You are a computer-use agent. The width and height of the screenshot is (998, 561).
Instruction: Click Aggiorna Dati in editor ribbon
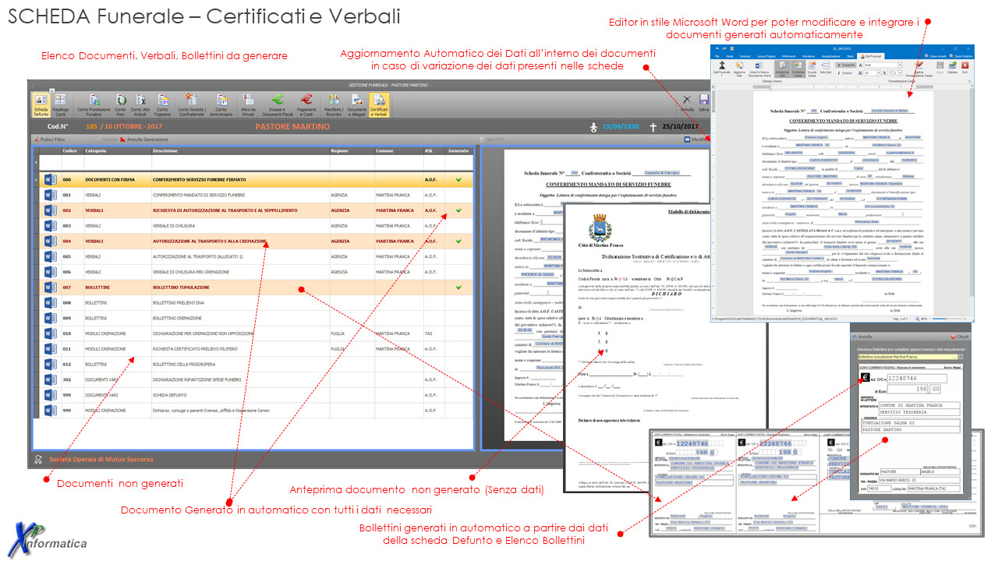(739, 69)
